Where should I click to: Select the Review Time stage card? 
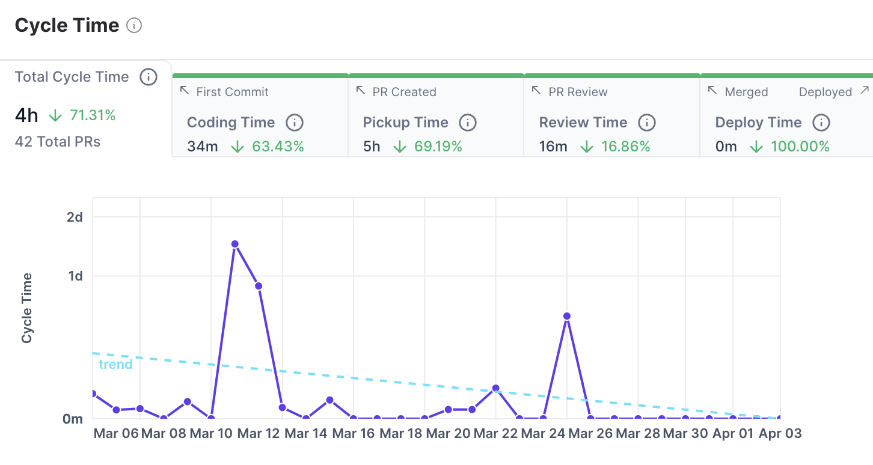[612, 115]
